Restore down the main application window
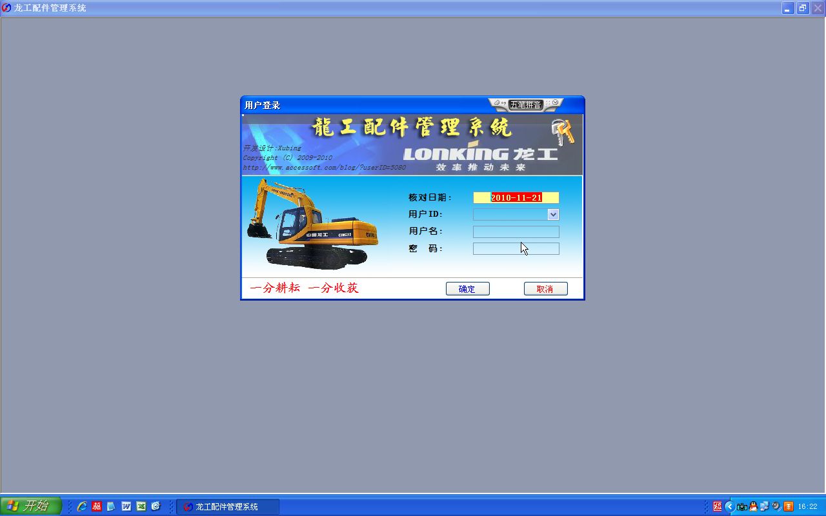 point(803,8)
